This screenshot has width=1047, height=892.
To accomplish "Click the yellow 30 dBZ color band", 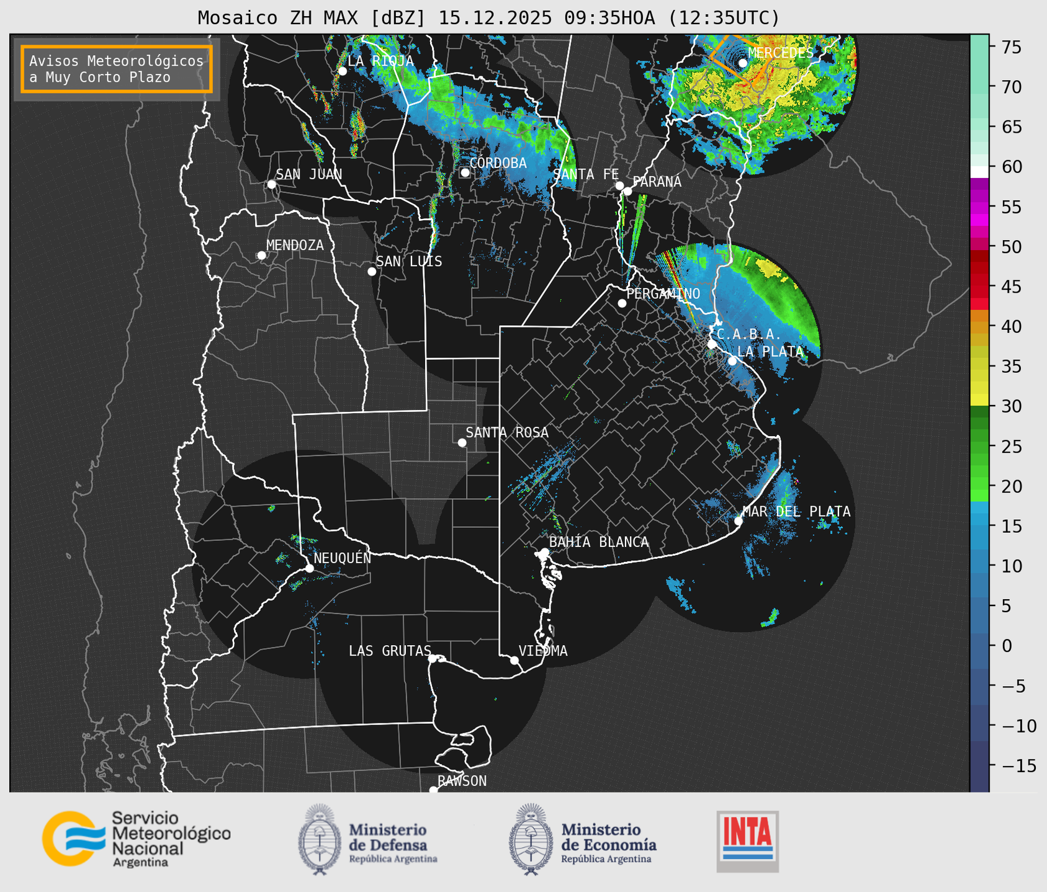I will (x=979, y=400).
